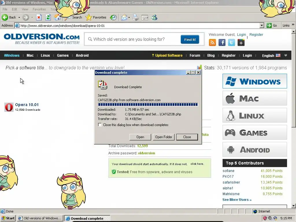Click the Google Plus icon

pyautogui.click(x=241, y=42)
